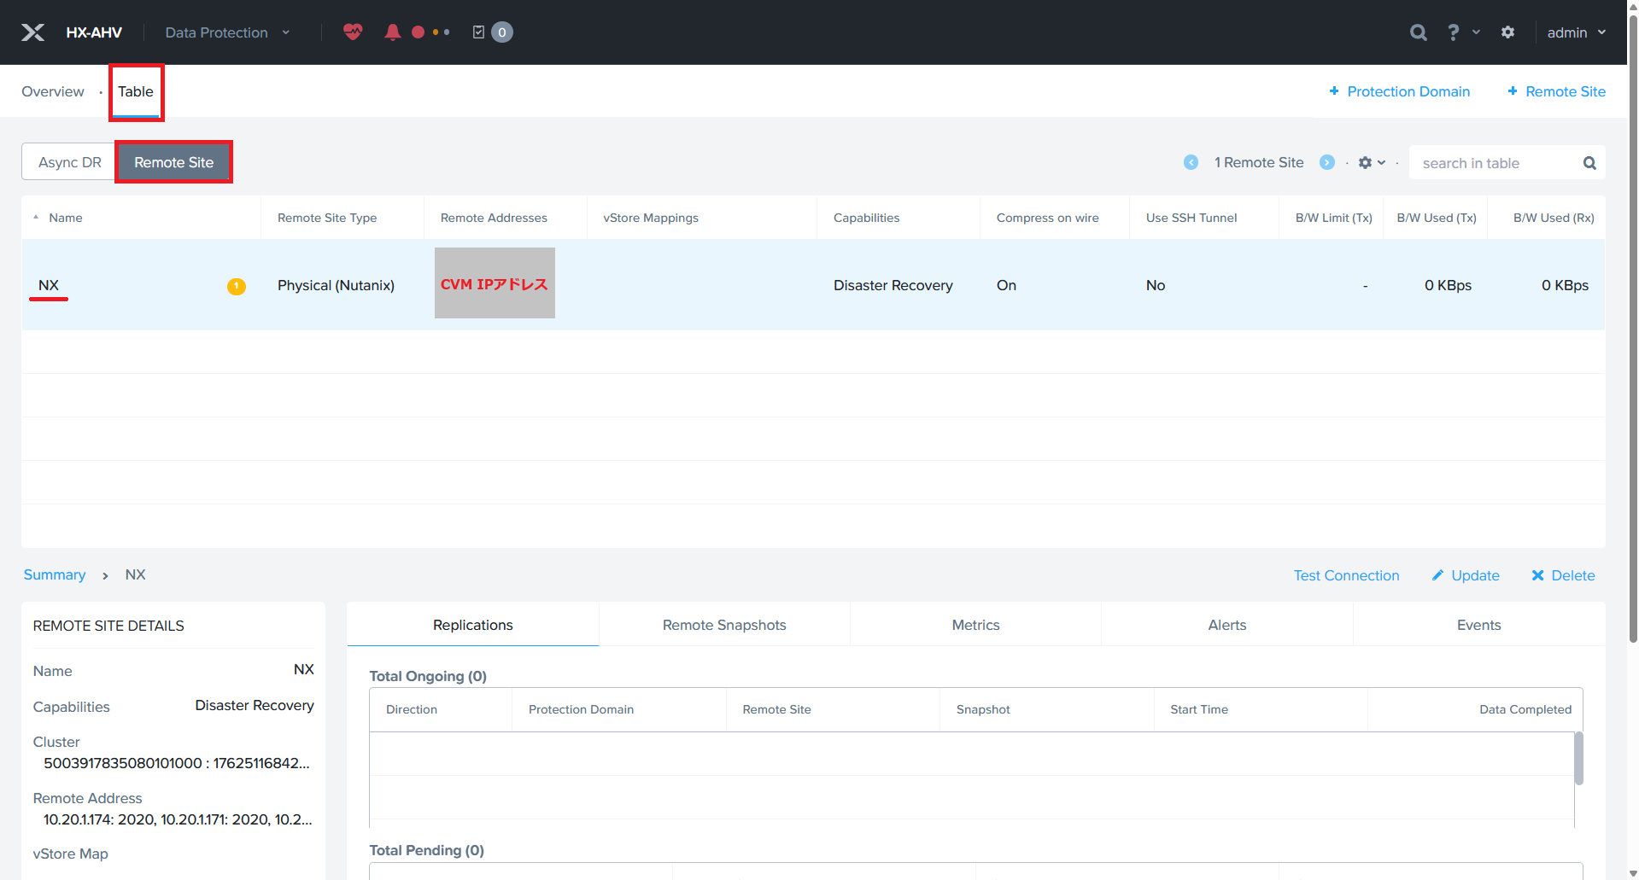Click the search magnifier in top bar
This screenshot has height=880, width=1639.
tap(1418, 32)
